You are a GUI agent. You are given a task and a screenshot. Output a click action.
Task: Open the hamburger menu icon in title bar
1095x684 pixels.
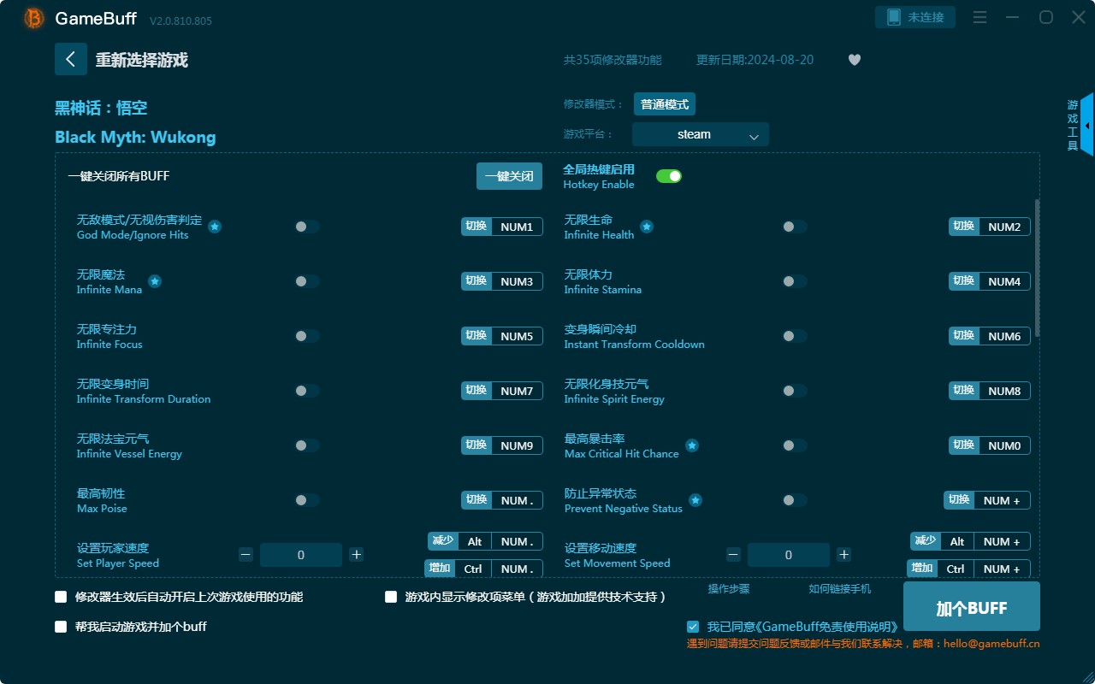coord(980,17)
